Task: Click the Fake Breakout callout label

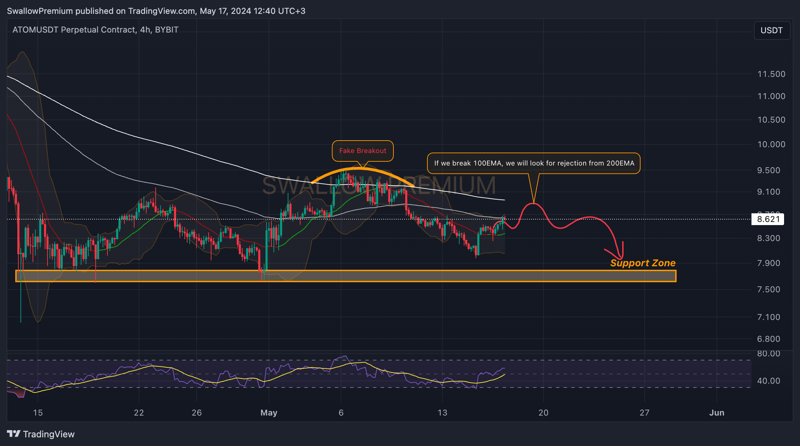Action: point(363,151)
